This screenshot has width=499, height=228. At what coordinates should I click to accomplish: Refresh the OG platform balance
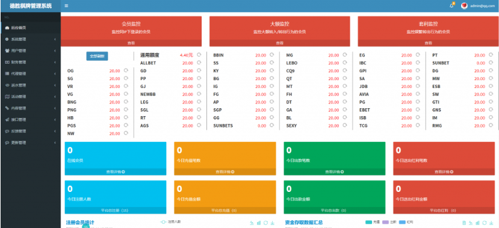click(x=126, y=70)
